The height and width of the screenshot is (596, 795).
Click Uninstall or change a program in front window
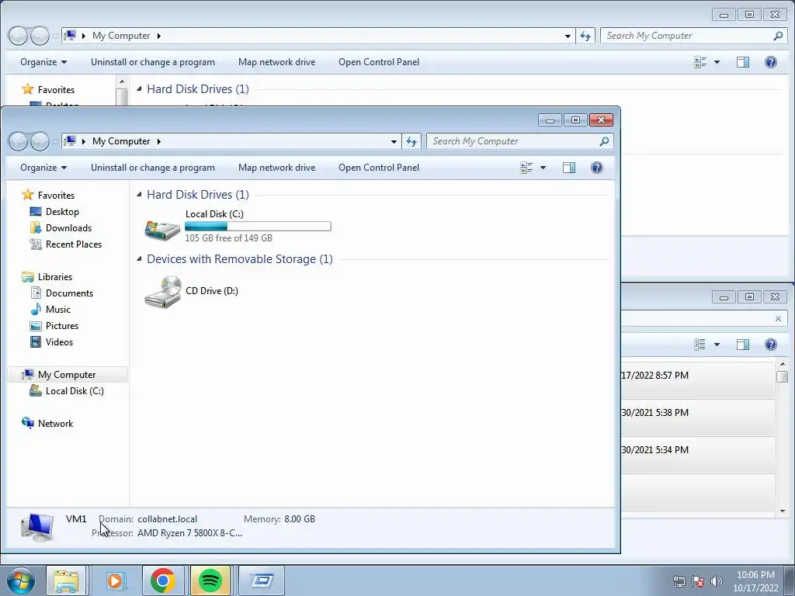(x=153, y=168)
